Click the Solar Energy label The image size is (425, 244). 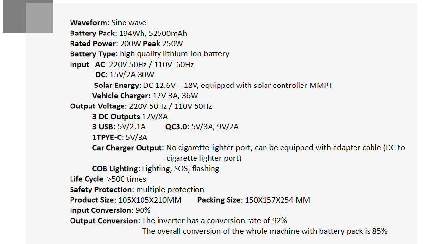117,86
